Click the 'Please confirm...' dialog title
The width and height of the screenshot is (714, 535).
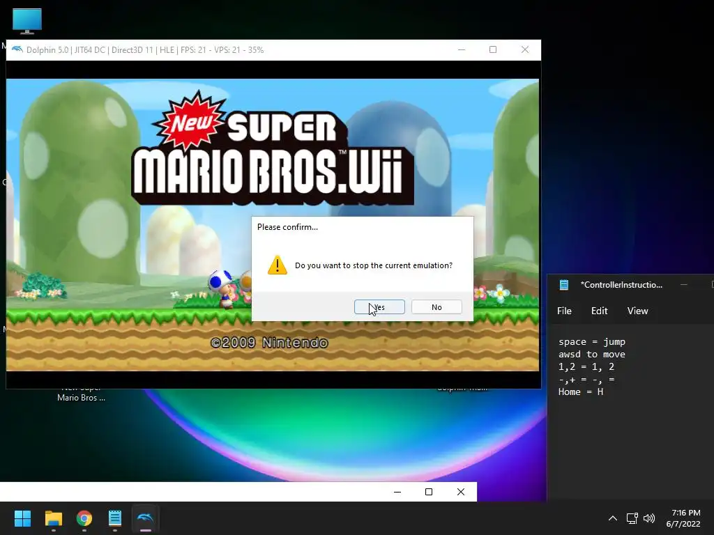[287, 227]
